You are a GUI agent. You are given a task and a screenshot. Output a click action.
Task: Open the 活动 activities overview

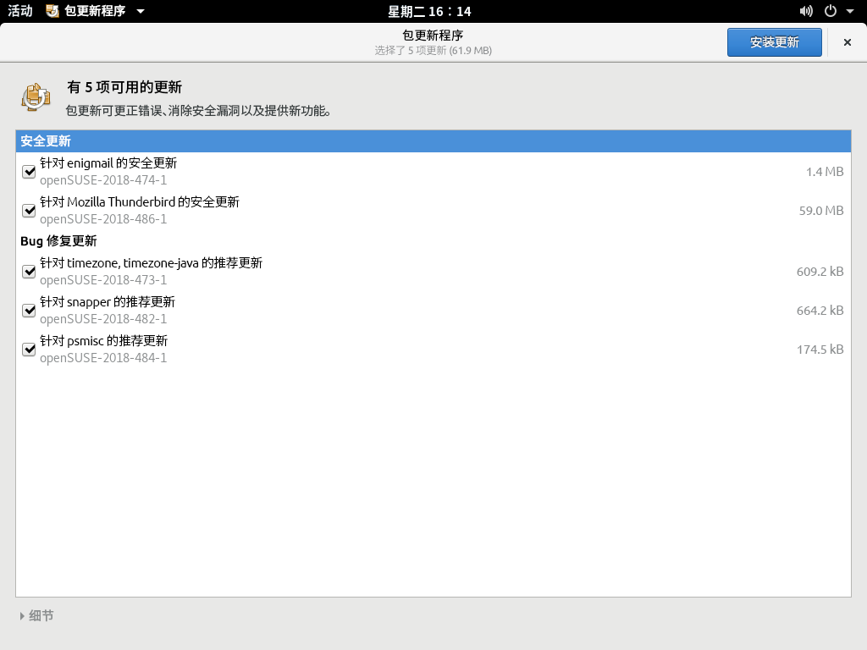tap(20, 11)
